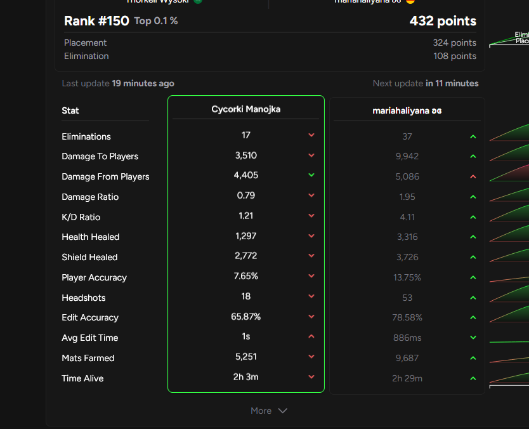Click the Damage Ratio stat label
Screen dimensions: 529x429
pyautogui.click(x=90, y=197)
